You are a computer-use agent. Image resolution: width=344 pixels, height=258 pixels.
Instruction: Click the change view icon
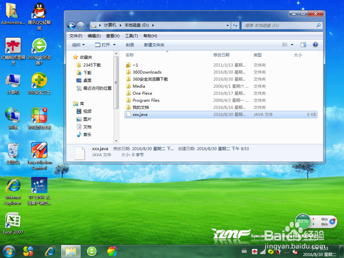click(x=284, y=45)
